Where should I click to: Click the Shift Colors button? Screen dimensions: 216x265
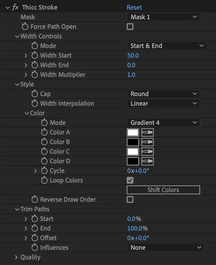[163, 190]
